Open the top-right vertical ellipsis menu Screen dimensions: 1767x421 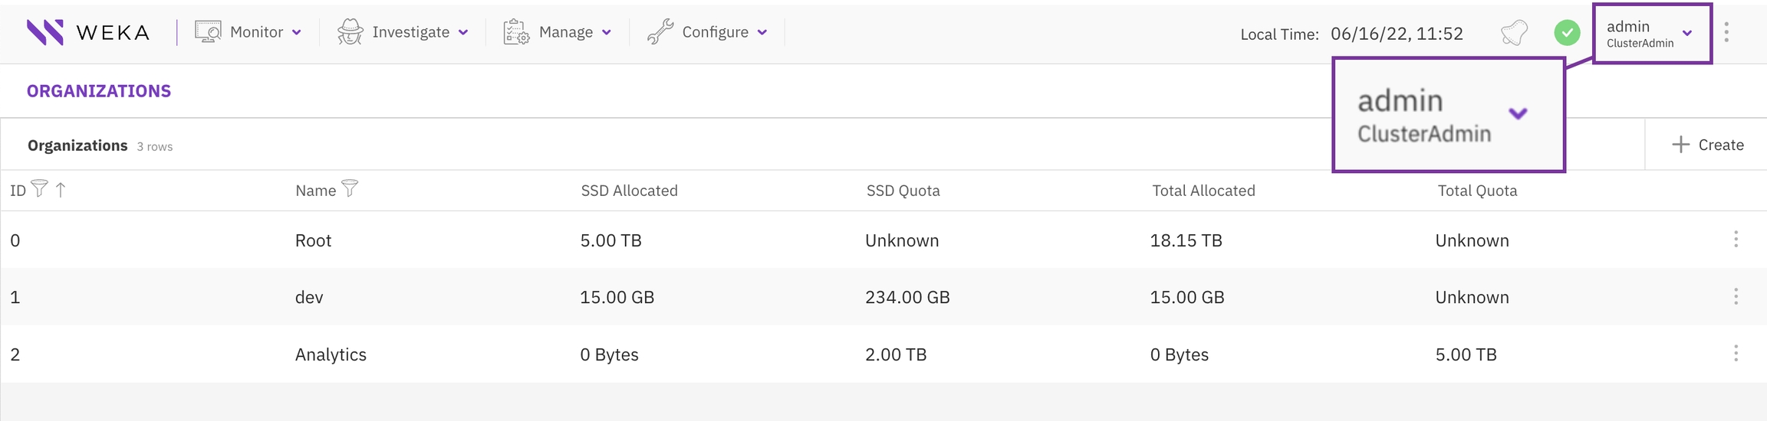tap(1726, 32)
